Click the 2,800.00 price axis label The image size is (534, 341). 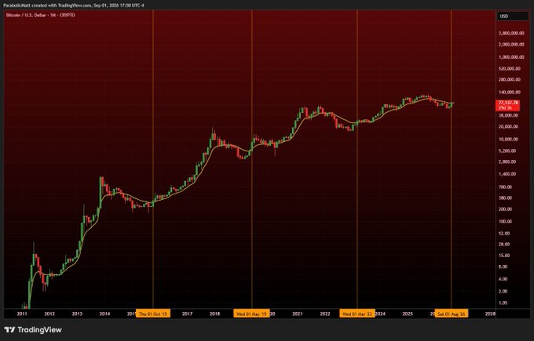click(508, 161)
